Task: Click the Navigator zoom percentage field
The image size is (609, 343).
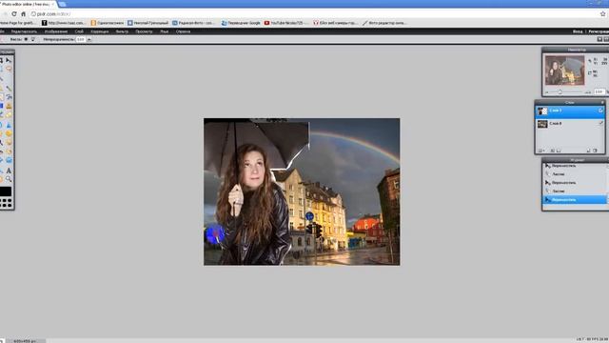Action: [599, 92]
